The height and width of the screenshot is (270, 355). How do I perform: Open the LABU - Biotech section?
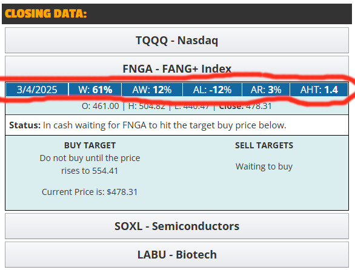[177, 255]
